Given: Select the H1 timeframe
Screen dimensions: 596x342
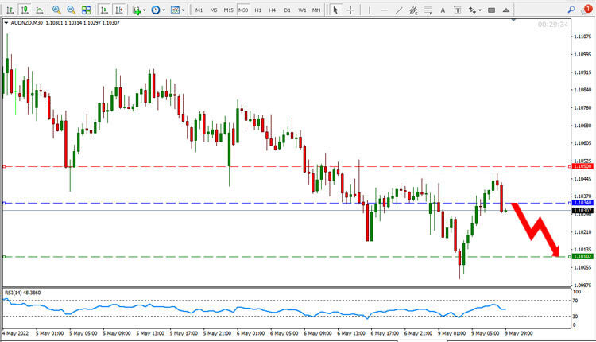Looking at the screenshot, I should pyautogui.click(x=258, y=10).
